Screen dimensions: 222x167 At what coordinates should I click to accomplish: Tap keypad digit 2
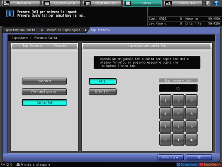(x=178, y=100)
